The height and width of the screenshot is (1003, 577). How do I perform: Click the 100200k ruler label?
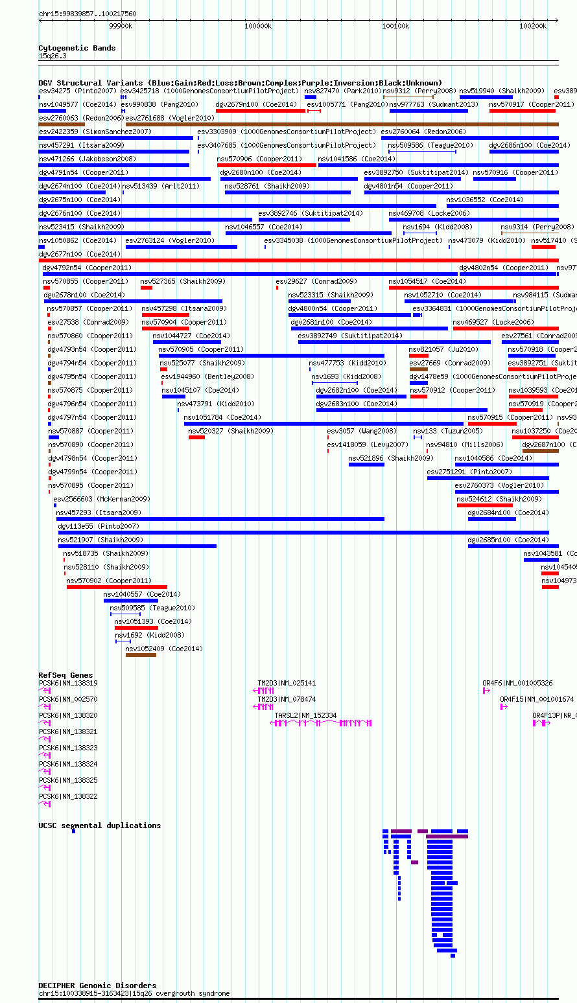533,26
